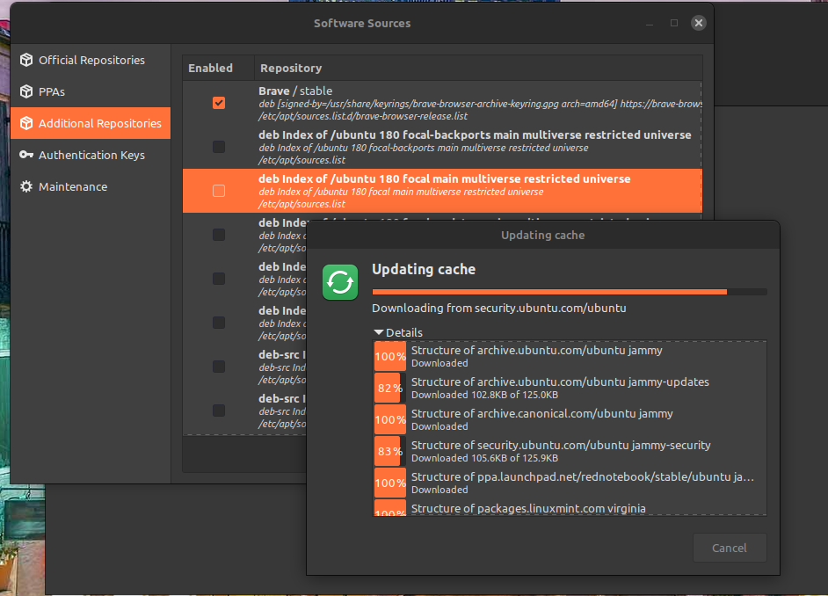This screenshot has height=596, width=828.
Task: Select 'archive.ubuntu.com/ubuntu jammy-updates' detail row
Action: point(570,388)
